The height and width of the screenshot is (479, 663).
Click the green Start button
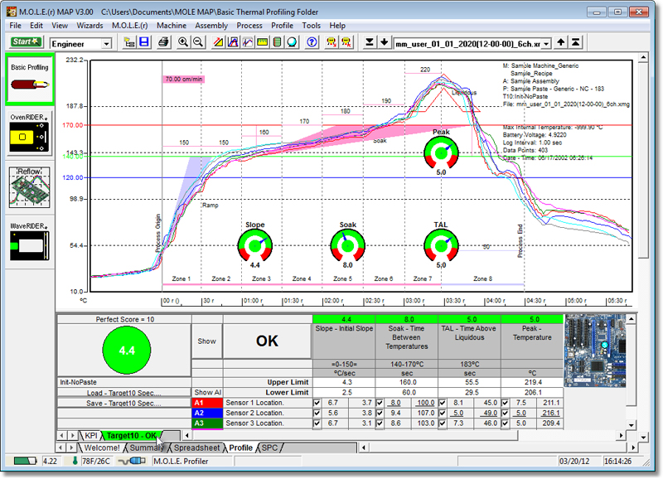coord(27,42)
